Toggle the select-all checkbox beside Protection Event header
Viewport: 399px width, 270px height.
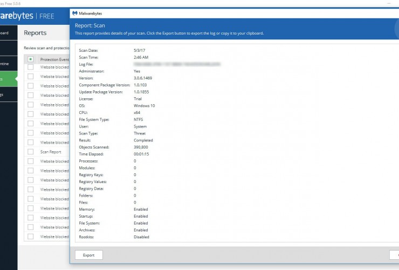[x=31, y=59]
